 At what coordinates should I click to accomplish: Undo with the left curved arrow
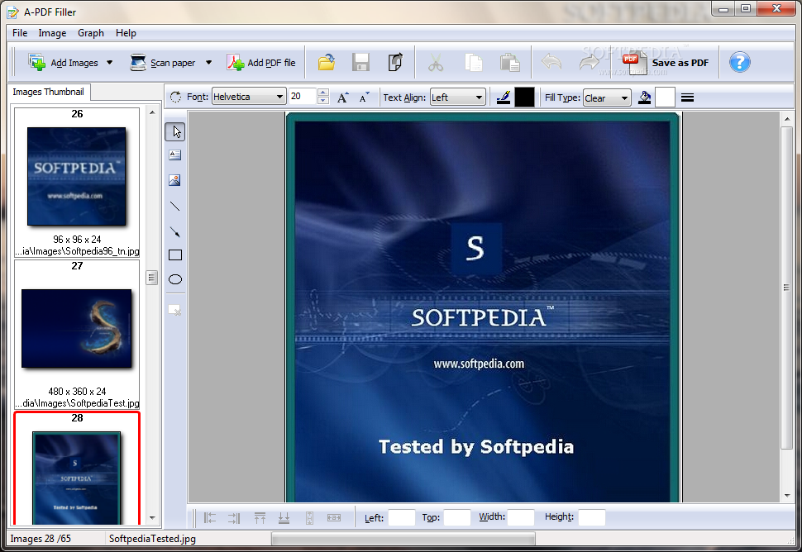[x=551, y=62]
